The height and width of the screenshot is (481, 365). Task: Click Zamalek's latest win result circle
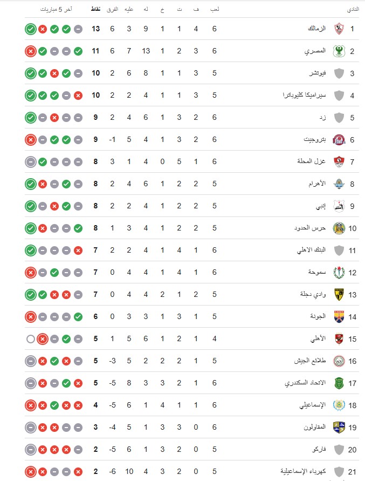point(31,29)
